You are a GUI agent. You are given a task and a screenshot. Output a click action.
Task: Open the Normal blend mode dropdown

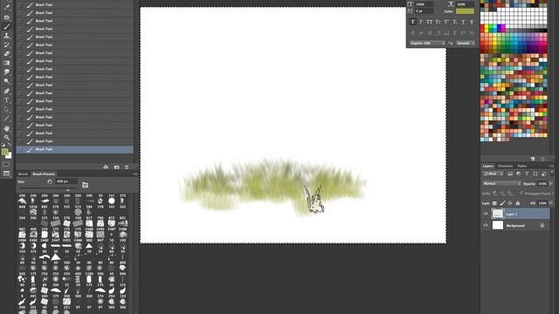[x=501, y=184]
